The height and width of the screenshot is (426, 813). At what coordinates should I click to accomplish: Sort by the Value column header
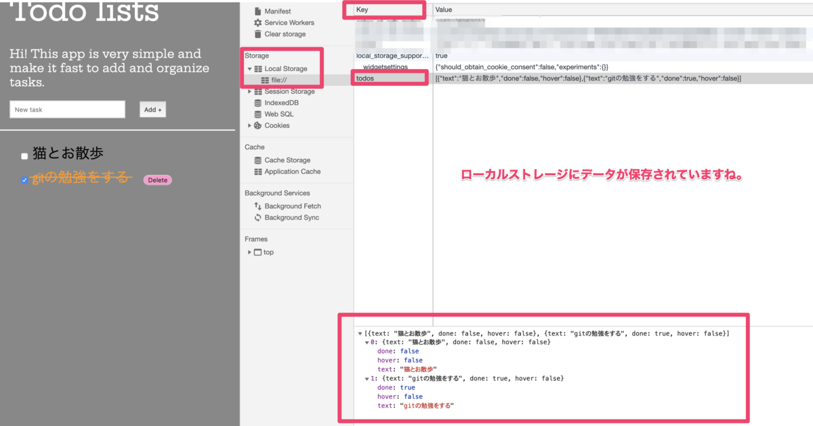(x=623, y=10)
